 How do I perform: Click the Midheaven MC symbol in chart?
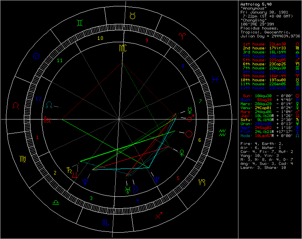click(x=124, y=48)
